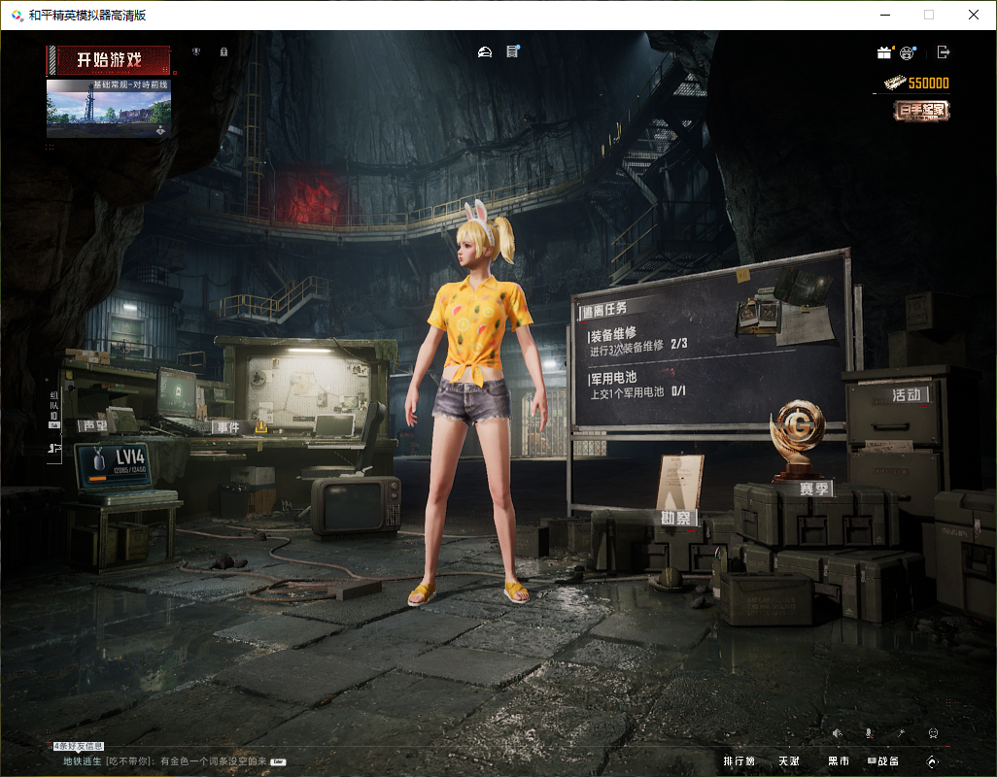Open the gift box rewards icon
Viewport: 997px width, 777px height.
point(884,52)
